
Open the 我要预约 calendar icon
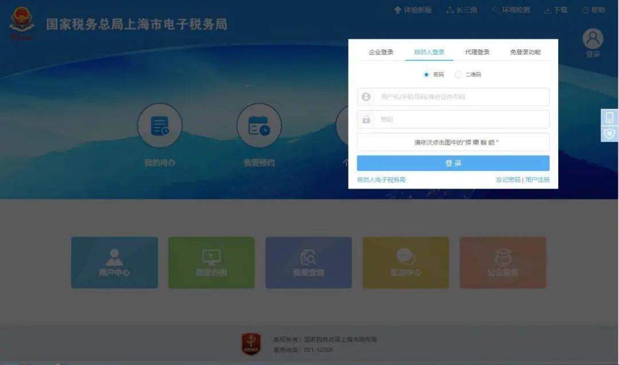pyautogui.click(x=259, y=125)
